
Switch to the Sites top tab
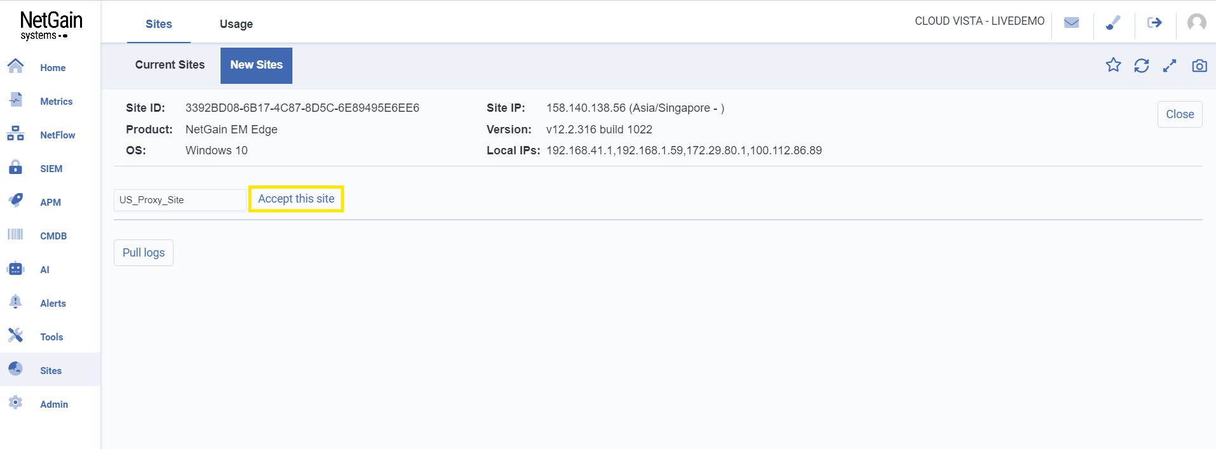pyautogui.click(x=159, y=24)
